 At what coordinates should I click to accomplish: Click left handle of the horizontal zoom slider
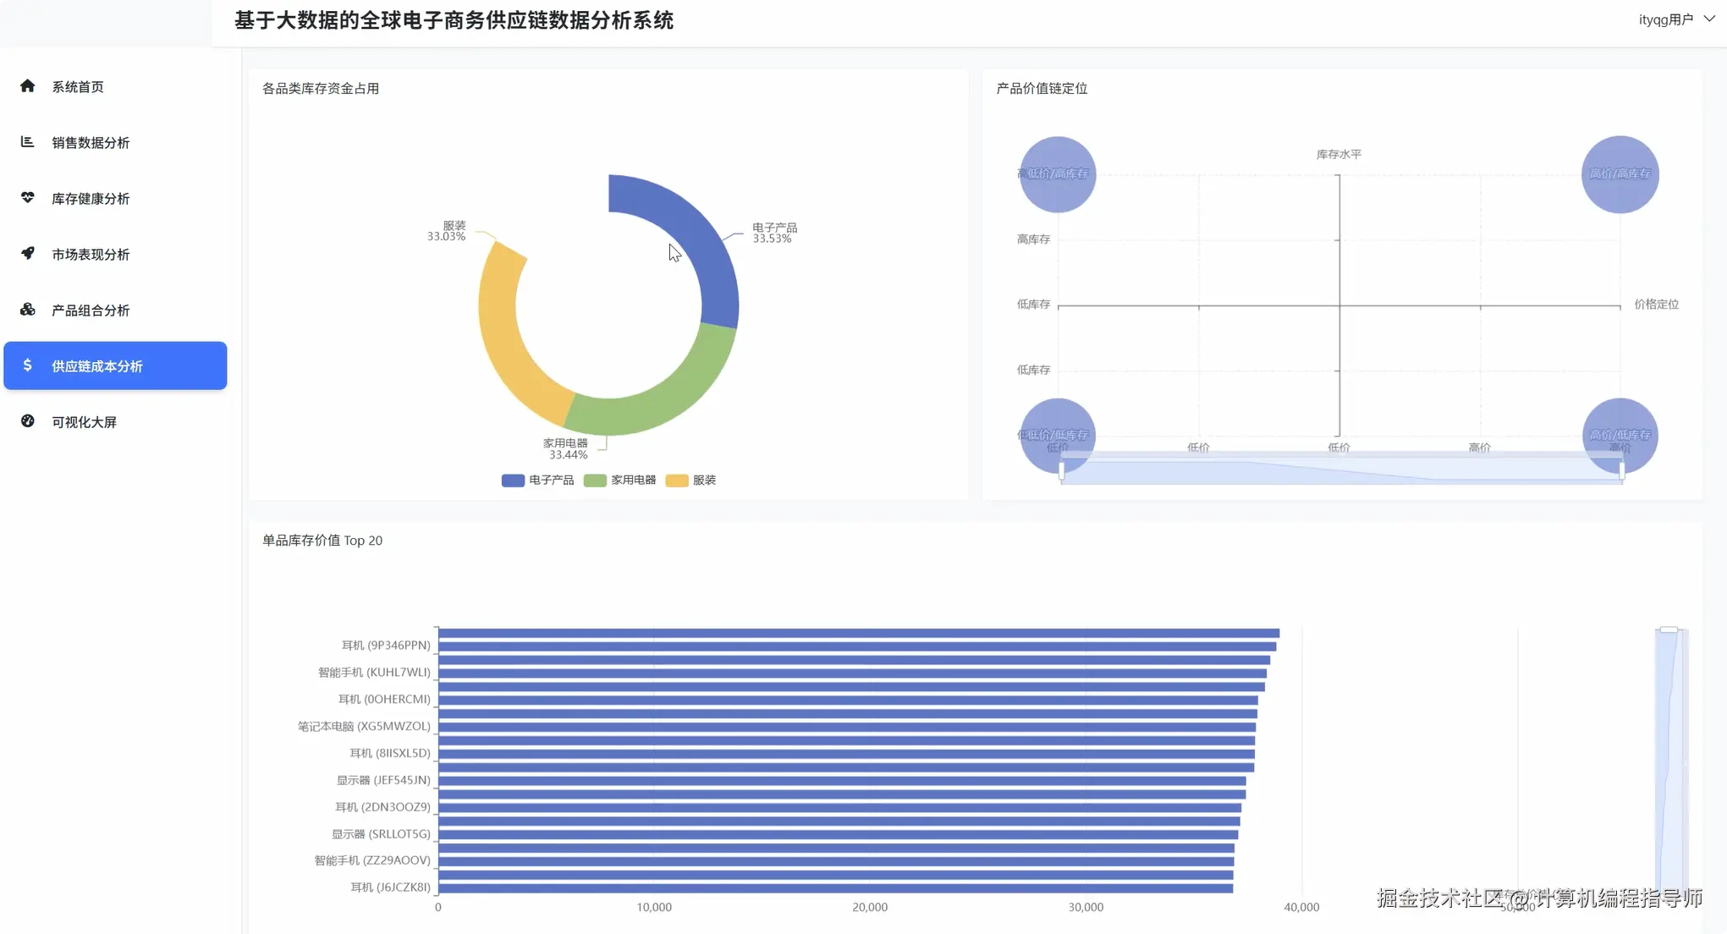[1061, 470]
